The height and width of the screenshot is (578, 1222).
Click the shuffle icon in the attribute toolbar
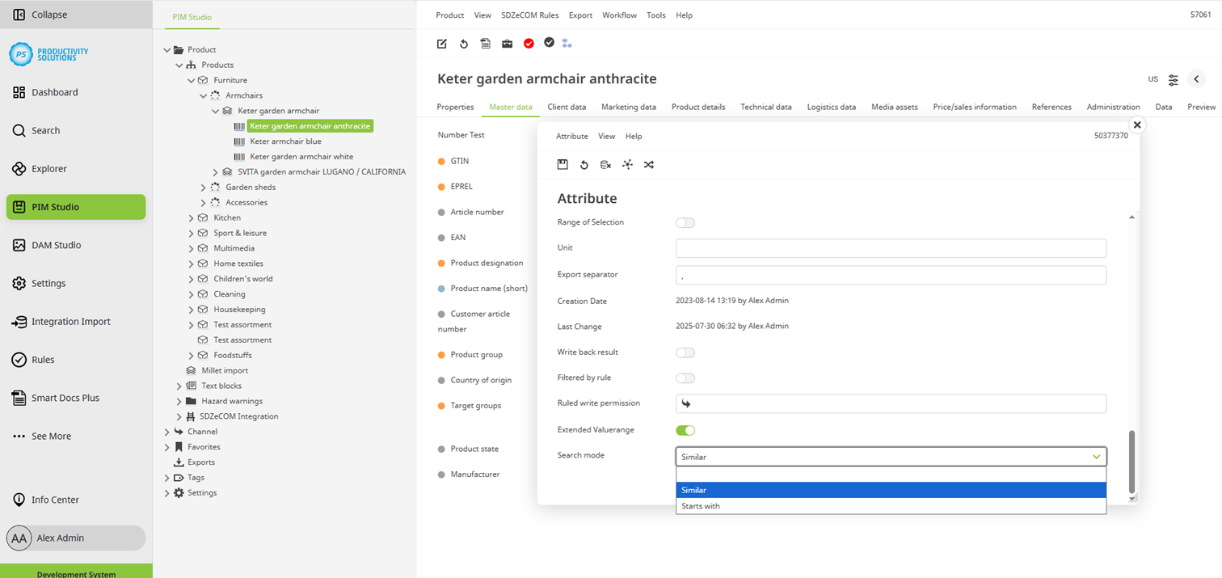pyautogui.click(x=648, y=164)
